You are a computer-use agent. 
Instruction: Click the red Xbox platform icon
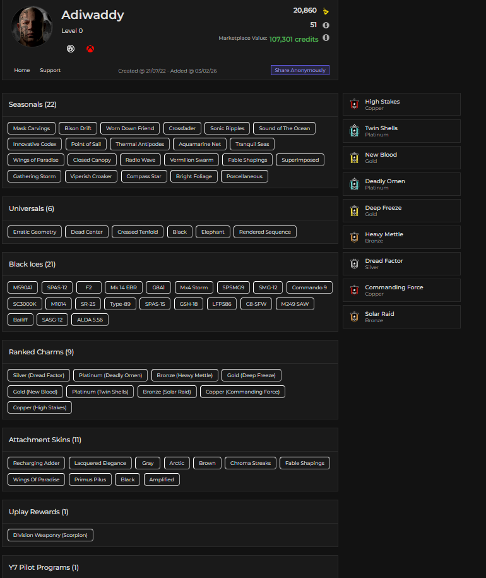pyautogui.click(x=90, y=49)
